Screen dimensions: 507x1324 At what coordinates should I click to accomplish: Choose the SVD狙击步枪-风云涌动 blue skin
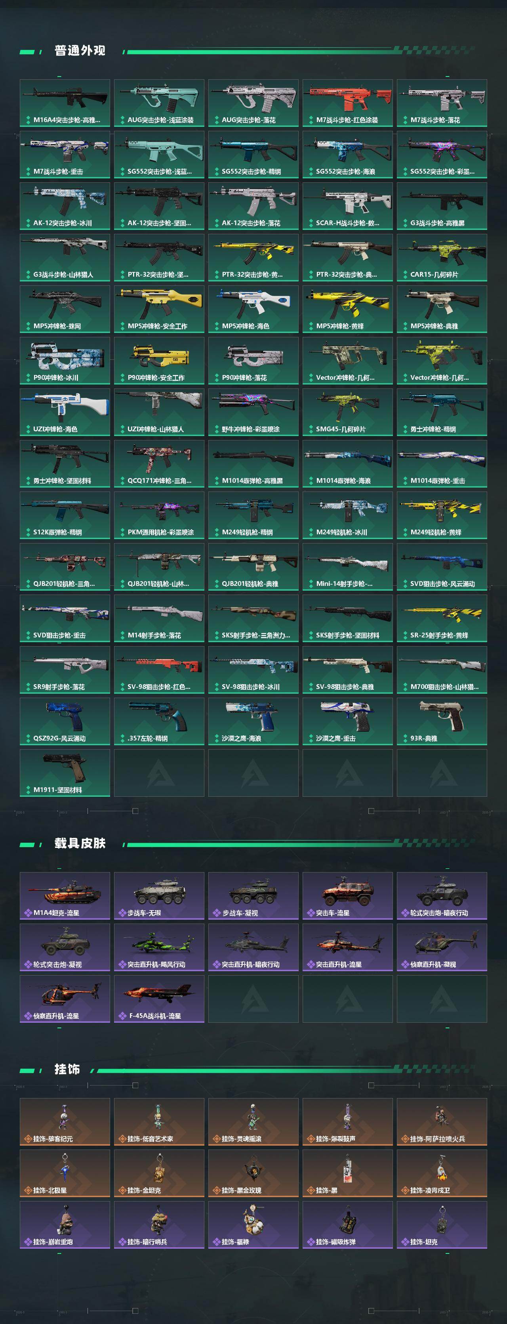click(442, 567)
